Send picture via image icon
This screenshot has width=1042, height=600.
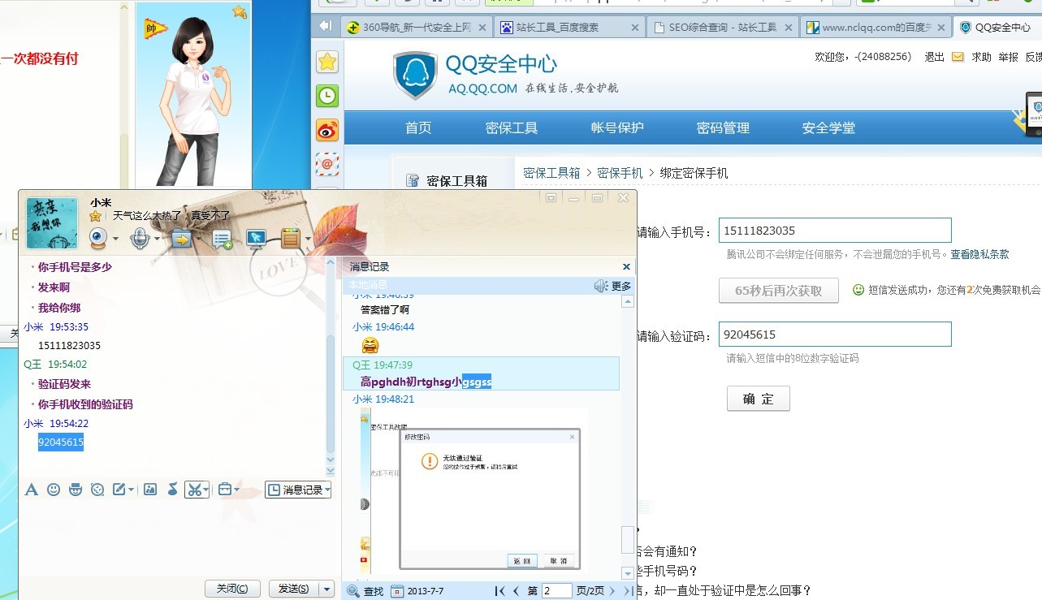150,490
